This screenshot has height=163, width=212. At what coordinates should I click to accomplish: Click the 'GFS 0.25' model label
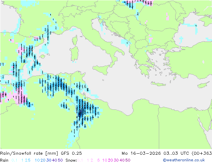(x=71, y=153)
